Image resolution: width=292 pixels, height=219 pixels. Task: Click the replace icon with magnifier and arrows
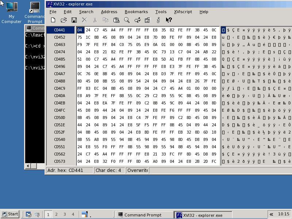click(x=138, y=20)
